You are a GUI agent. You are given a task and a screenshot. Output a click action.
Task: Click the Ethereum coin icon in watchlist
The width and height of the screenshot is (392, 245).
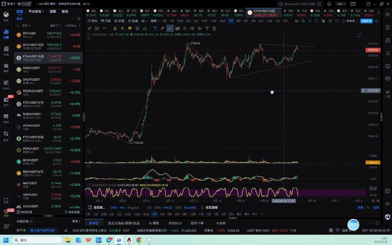(19, 57)
